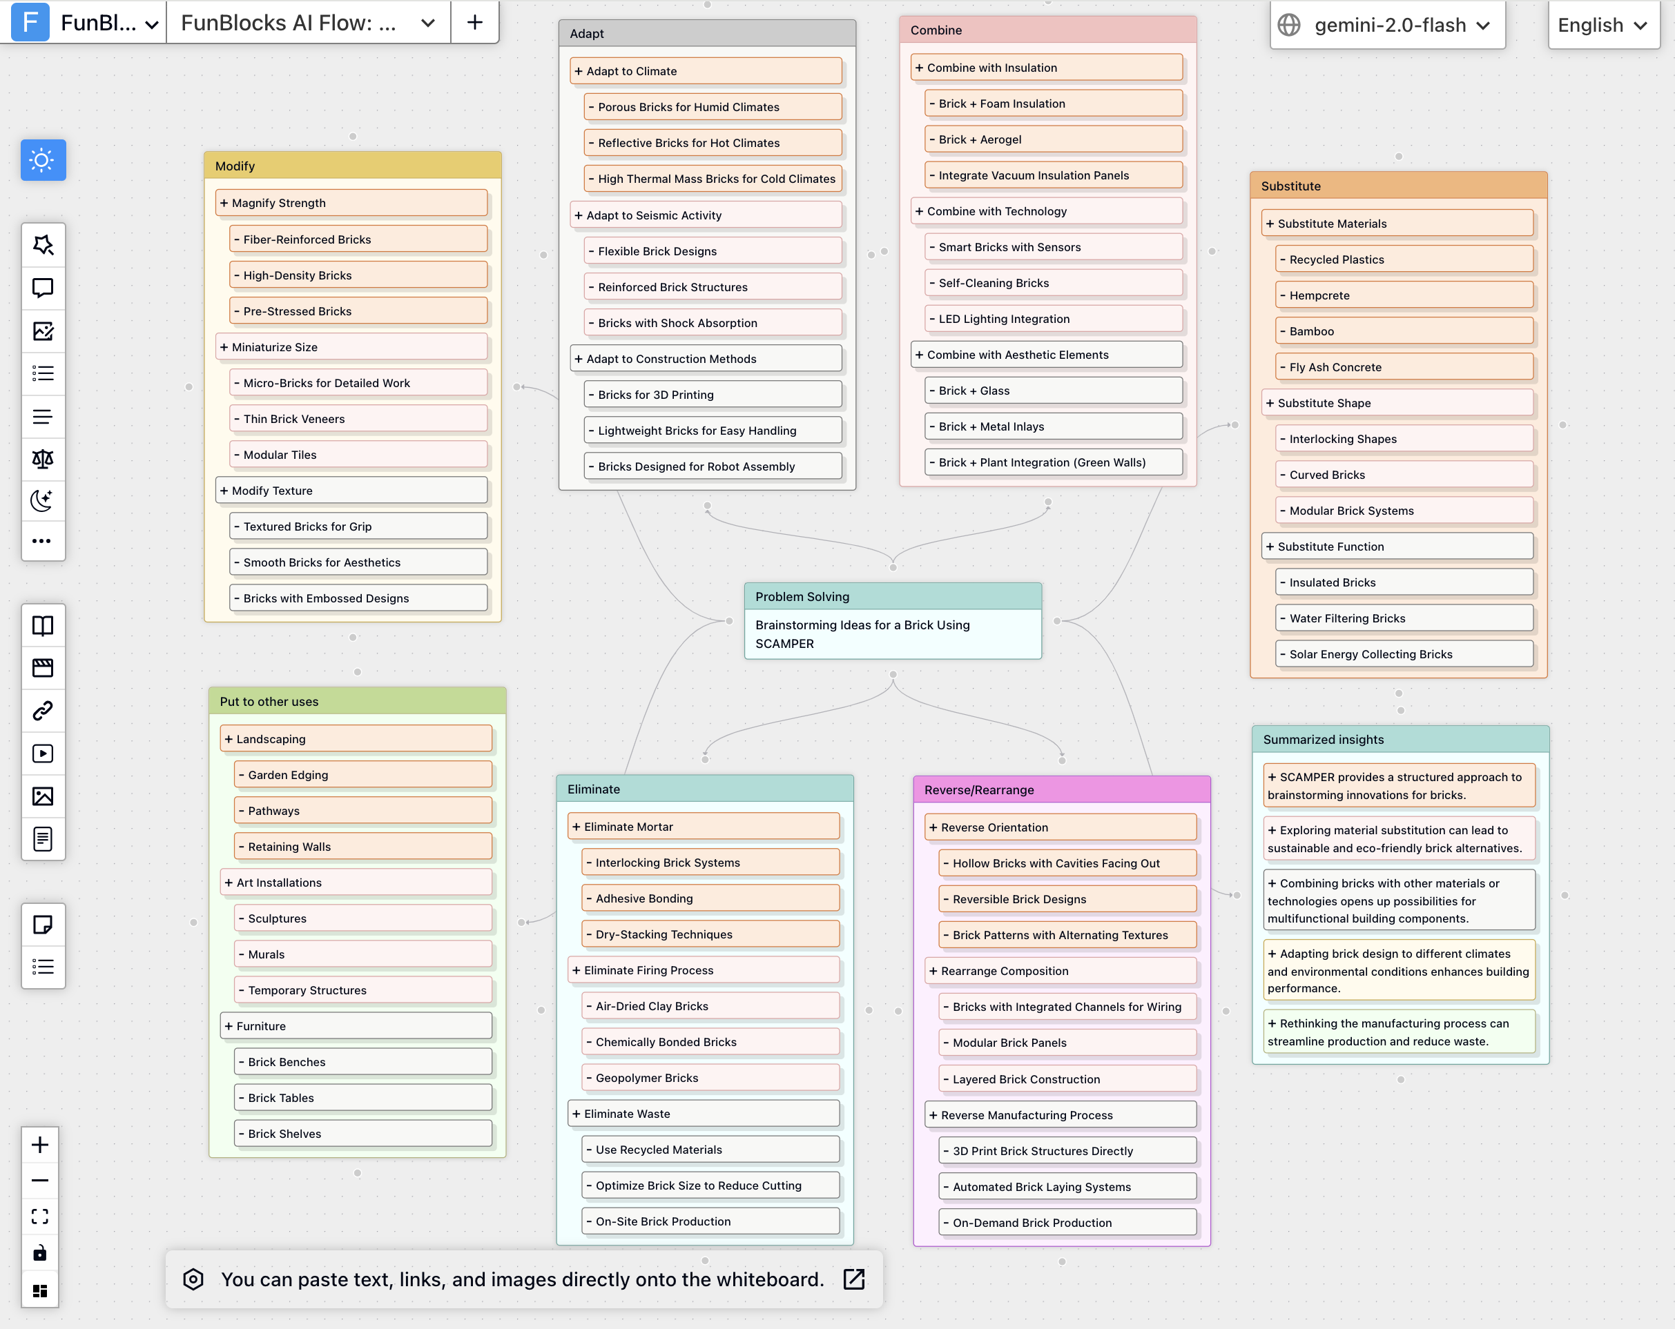Select the magic wand AI tool
This screenshot has width=1675, height=1329.
point(43,246)
